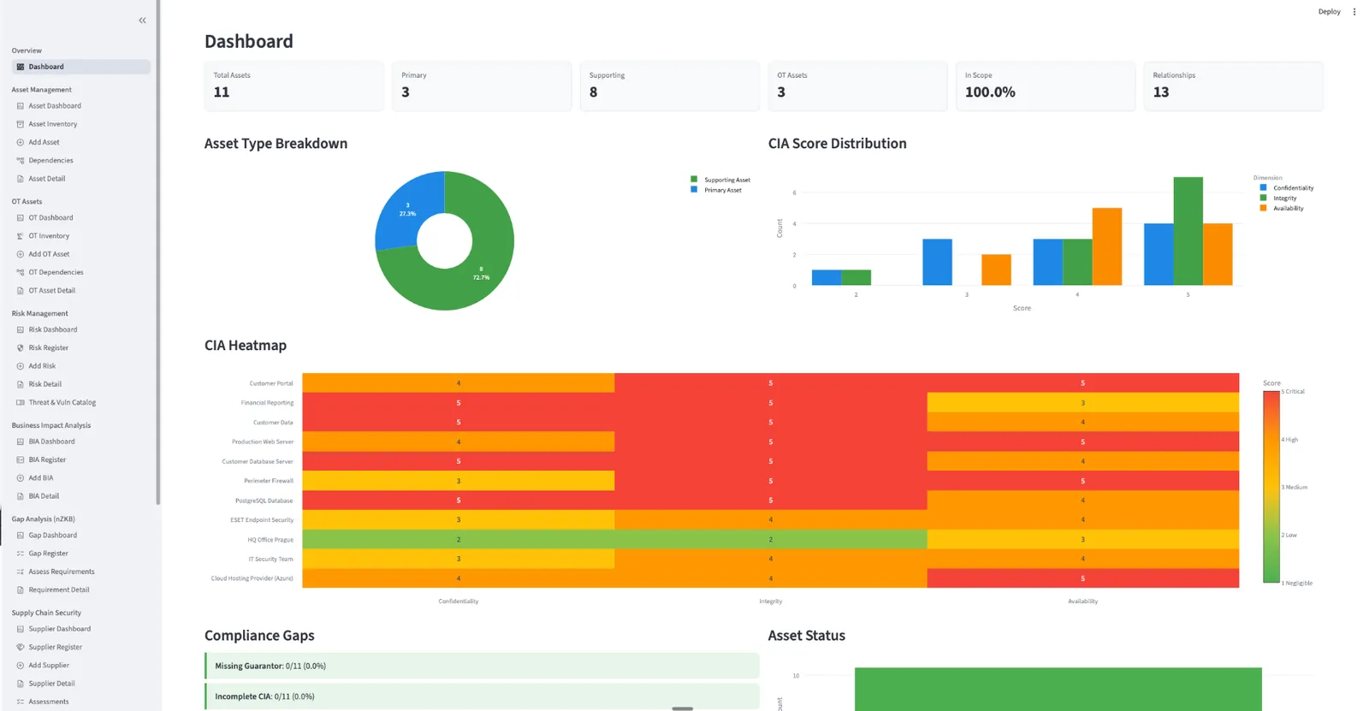
Task: Click the Supplier Register icon
Action: (21, 648)
